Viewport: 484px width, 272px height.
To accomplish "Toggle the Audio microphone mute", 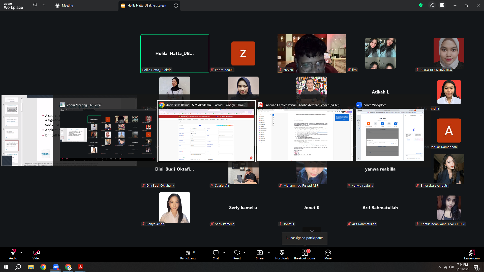I will coord(13,255).
